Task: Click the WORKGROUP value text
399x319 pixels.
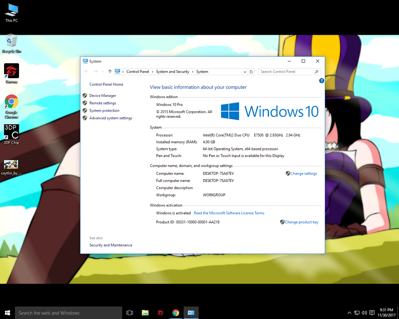Action: point(214,195)
